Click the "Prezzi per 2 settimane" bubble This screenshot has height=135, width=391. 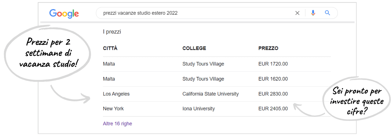(x=49, y=53)
